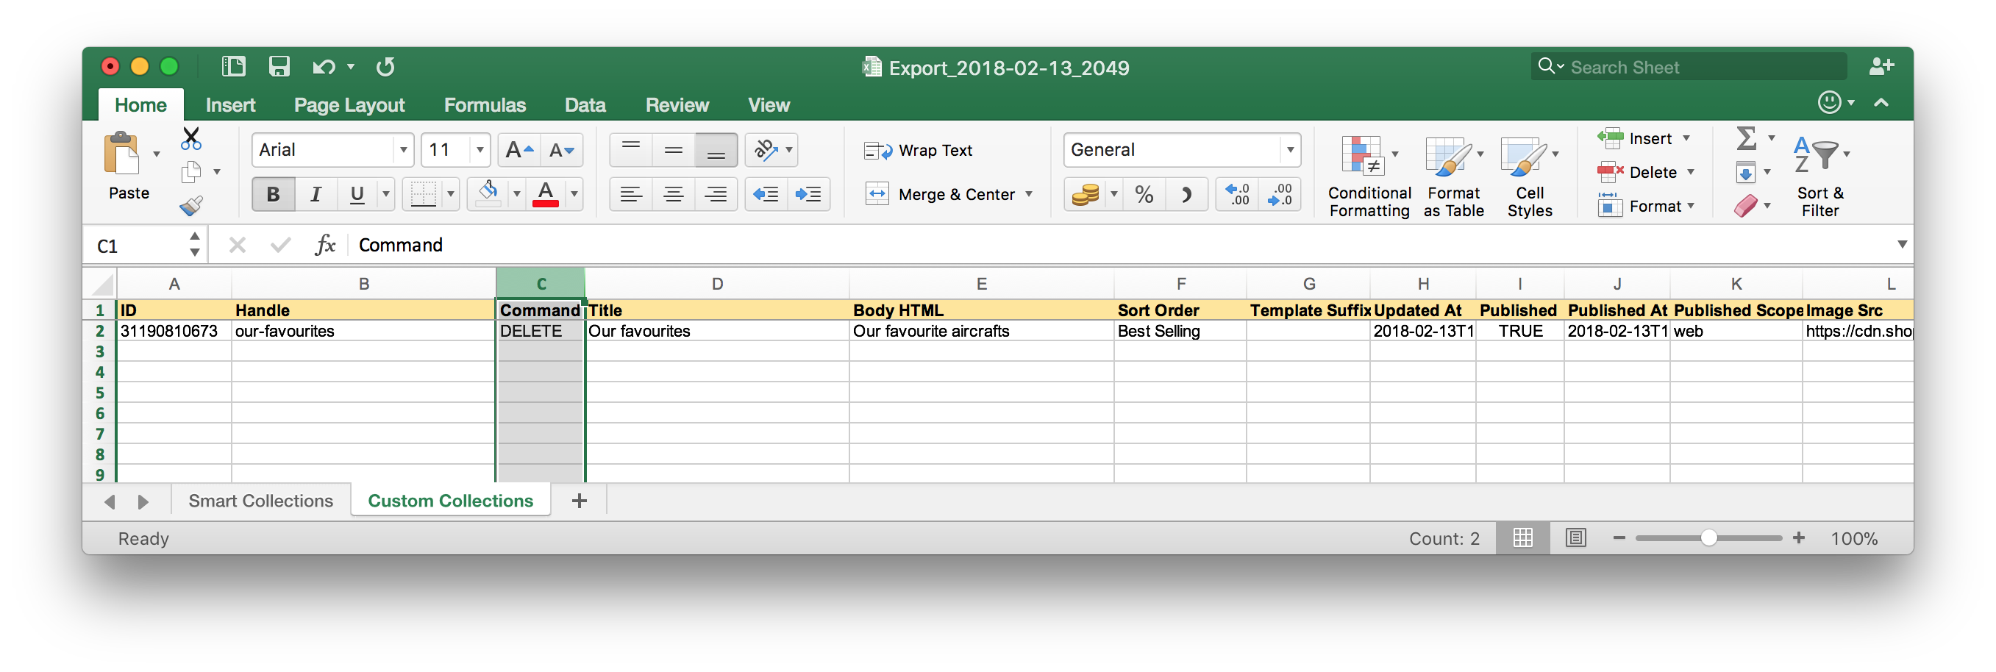Click the Save icon in title bar
This screenshot has height=672, width=1996.
click(x=279, y=67)
